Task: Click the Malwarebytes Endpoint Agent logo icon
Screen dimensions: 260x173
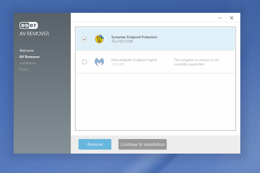Action: [99, 62]
